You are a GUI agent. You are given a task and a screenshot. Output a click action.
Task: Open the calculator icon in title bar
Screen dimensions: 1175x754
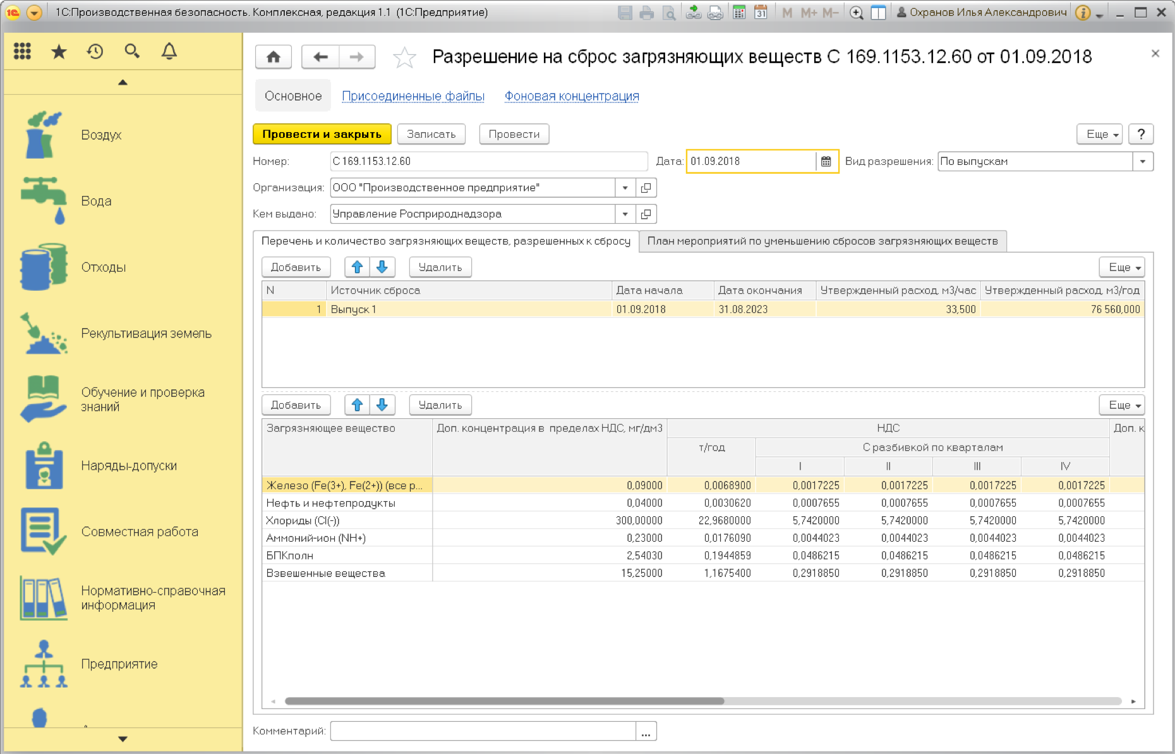[739, 13]
